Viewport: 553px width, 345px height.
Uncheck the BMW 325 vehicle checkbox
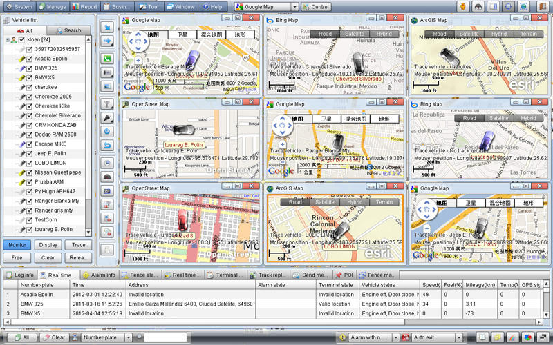pyautogui.click(x=29, y=68)
